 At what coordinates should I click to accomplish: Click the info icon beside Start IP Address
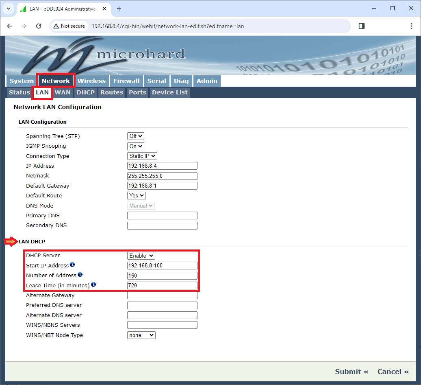pyautogui.click(x=72, y=265)
